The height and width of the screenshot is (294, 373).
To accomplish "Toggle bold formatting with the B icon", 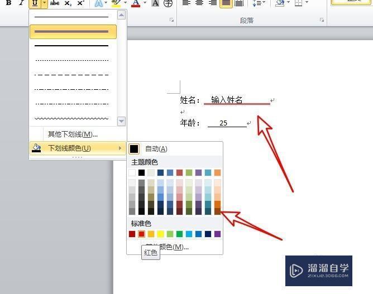I will tap(8, 3).
